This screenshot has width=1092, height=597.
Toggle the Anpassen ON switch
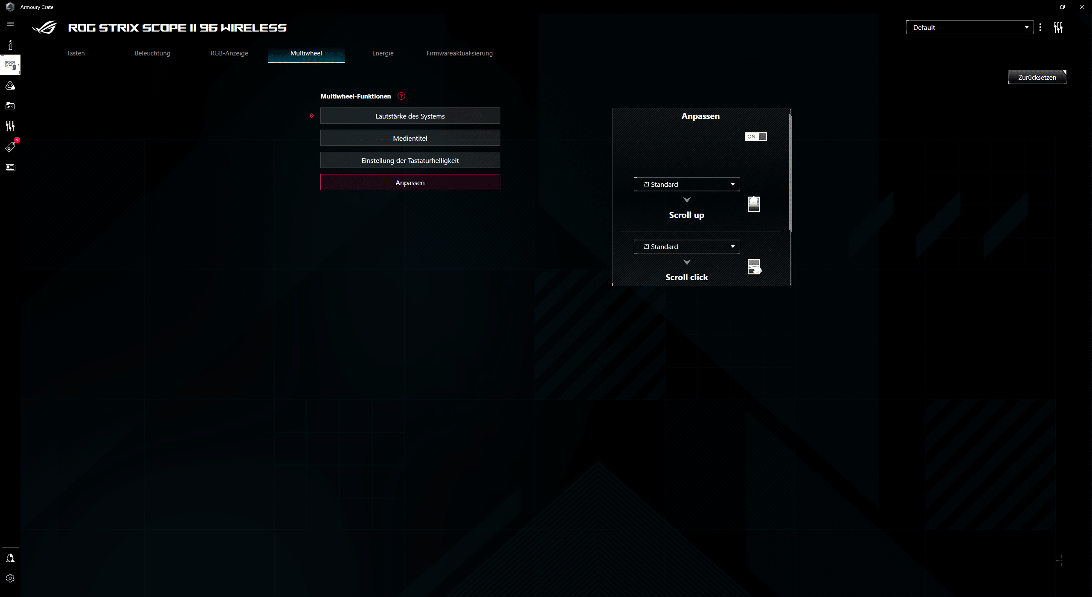point(755,136)
